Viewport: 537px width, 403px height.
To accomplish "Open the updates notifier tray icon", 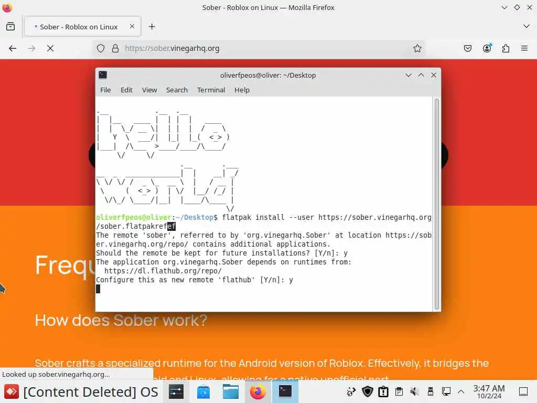I will [x=383, y=391].
